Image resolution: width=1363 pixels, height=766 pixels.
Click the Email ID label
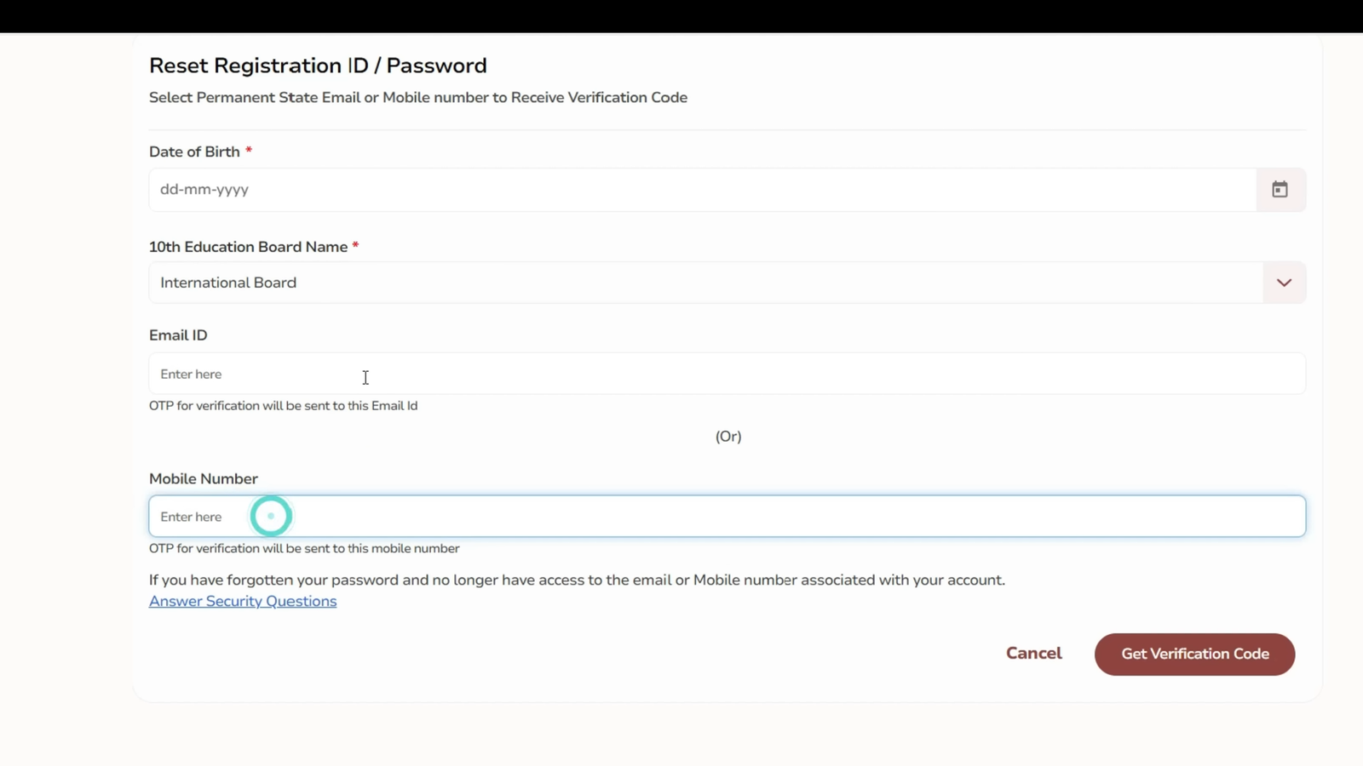[x=178, y=335]
